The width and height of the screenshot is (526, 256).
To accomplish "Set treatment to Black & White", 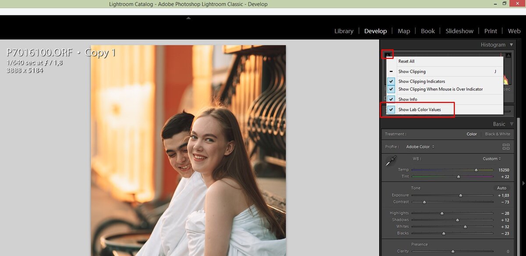I will click(x=498, y=134).
